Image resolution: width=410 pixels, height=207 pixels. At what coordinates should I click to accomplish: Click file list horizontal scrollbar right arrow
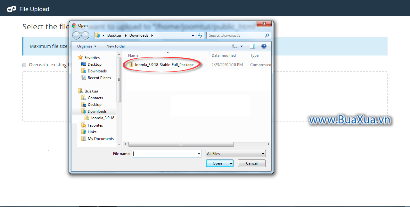click(269, 144)
